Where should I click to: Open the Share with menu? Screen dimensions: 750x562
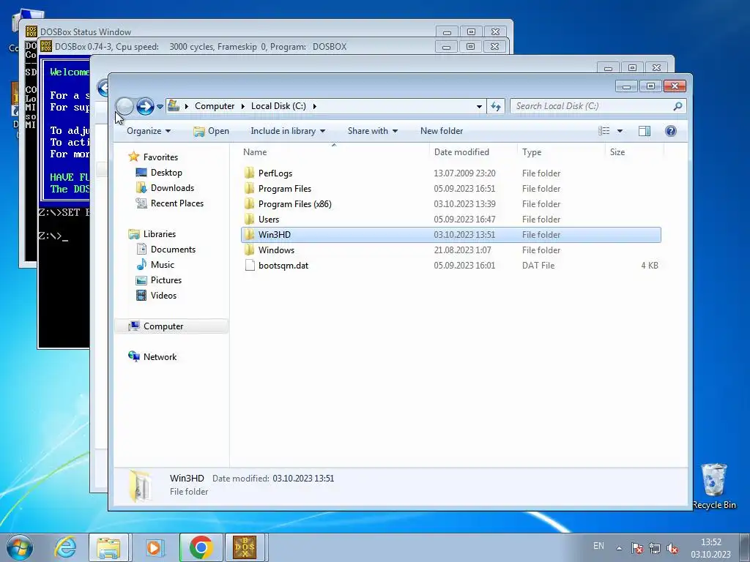coord(373,131)
